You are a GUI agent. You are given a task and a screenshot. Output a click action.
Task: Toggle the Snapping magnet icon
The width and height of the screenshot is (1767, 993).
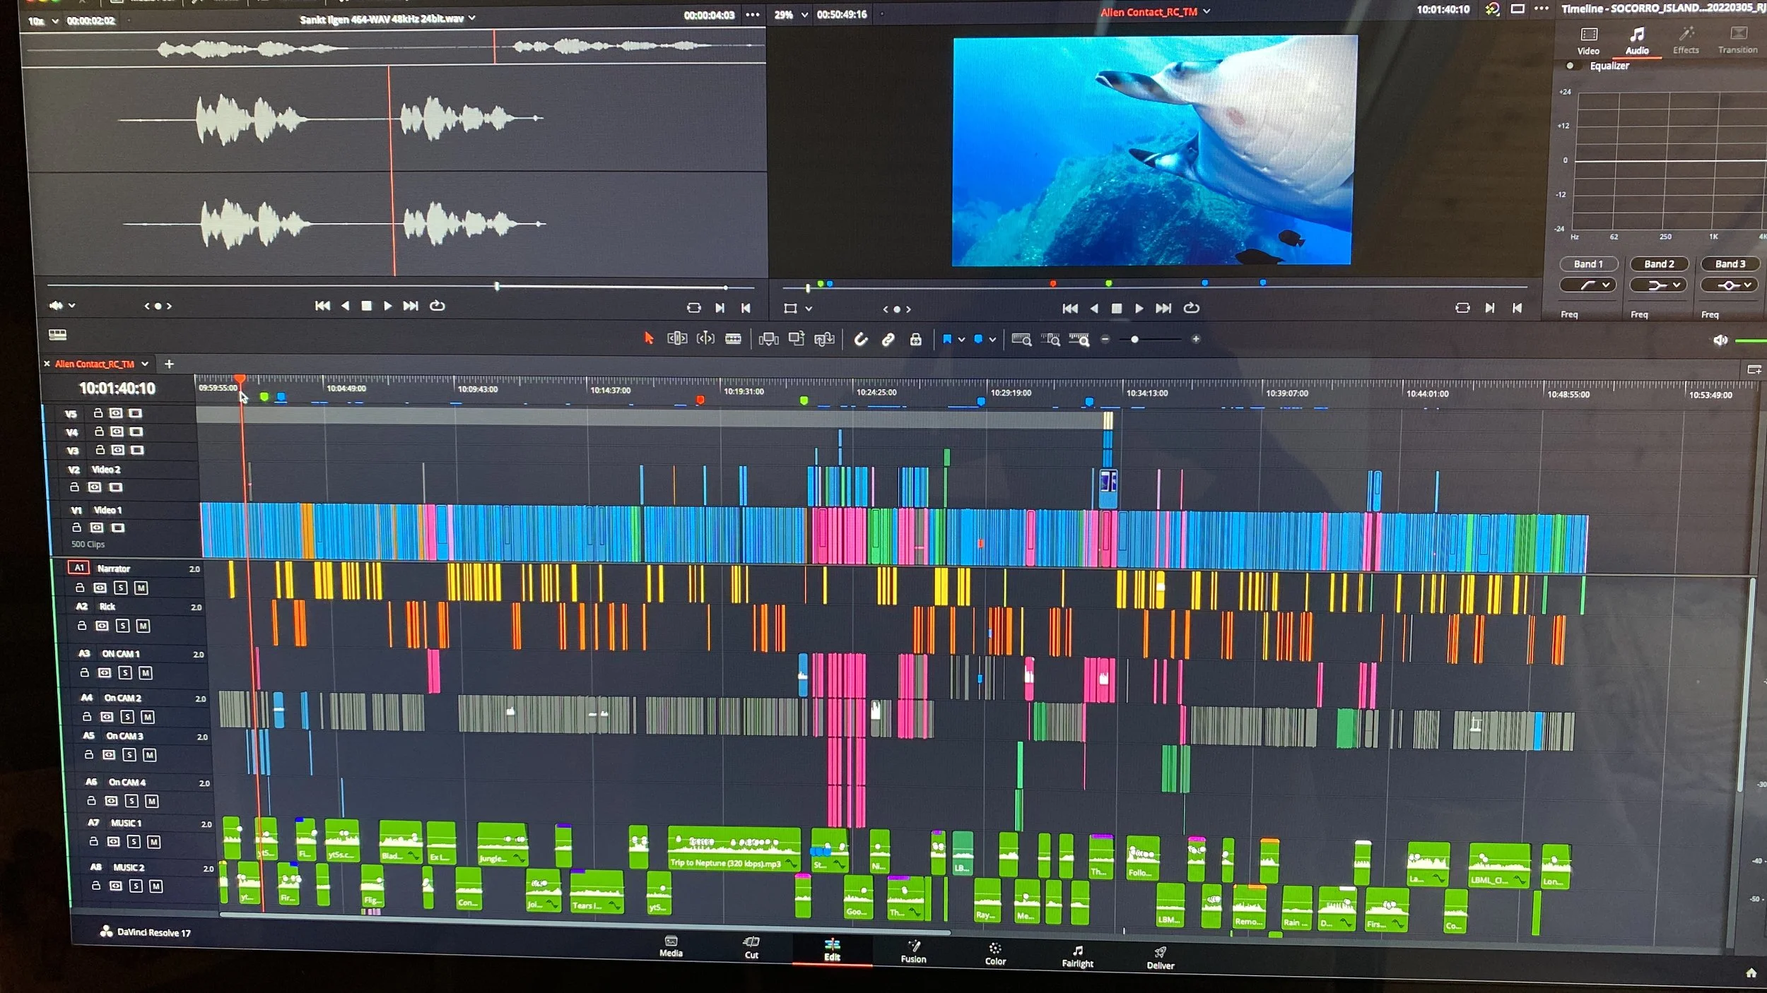860,340
